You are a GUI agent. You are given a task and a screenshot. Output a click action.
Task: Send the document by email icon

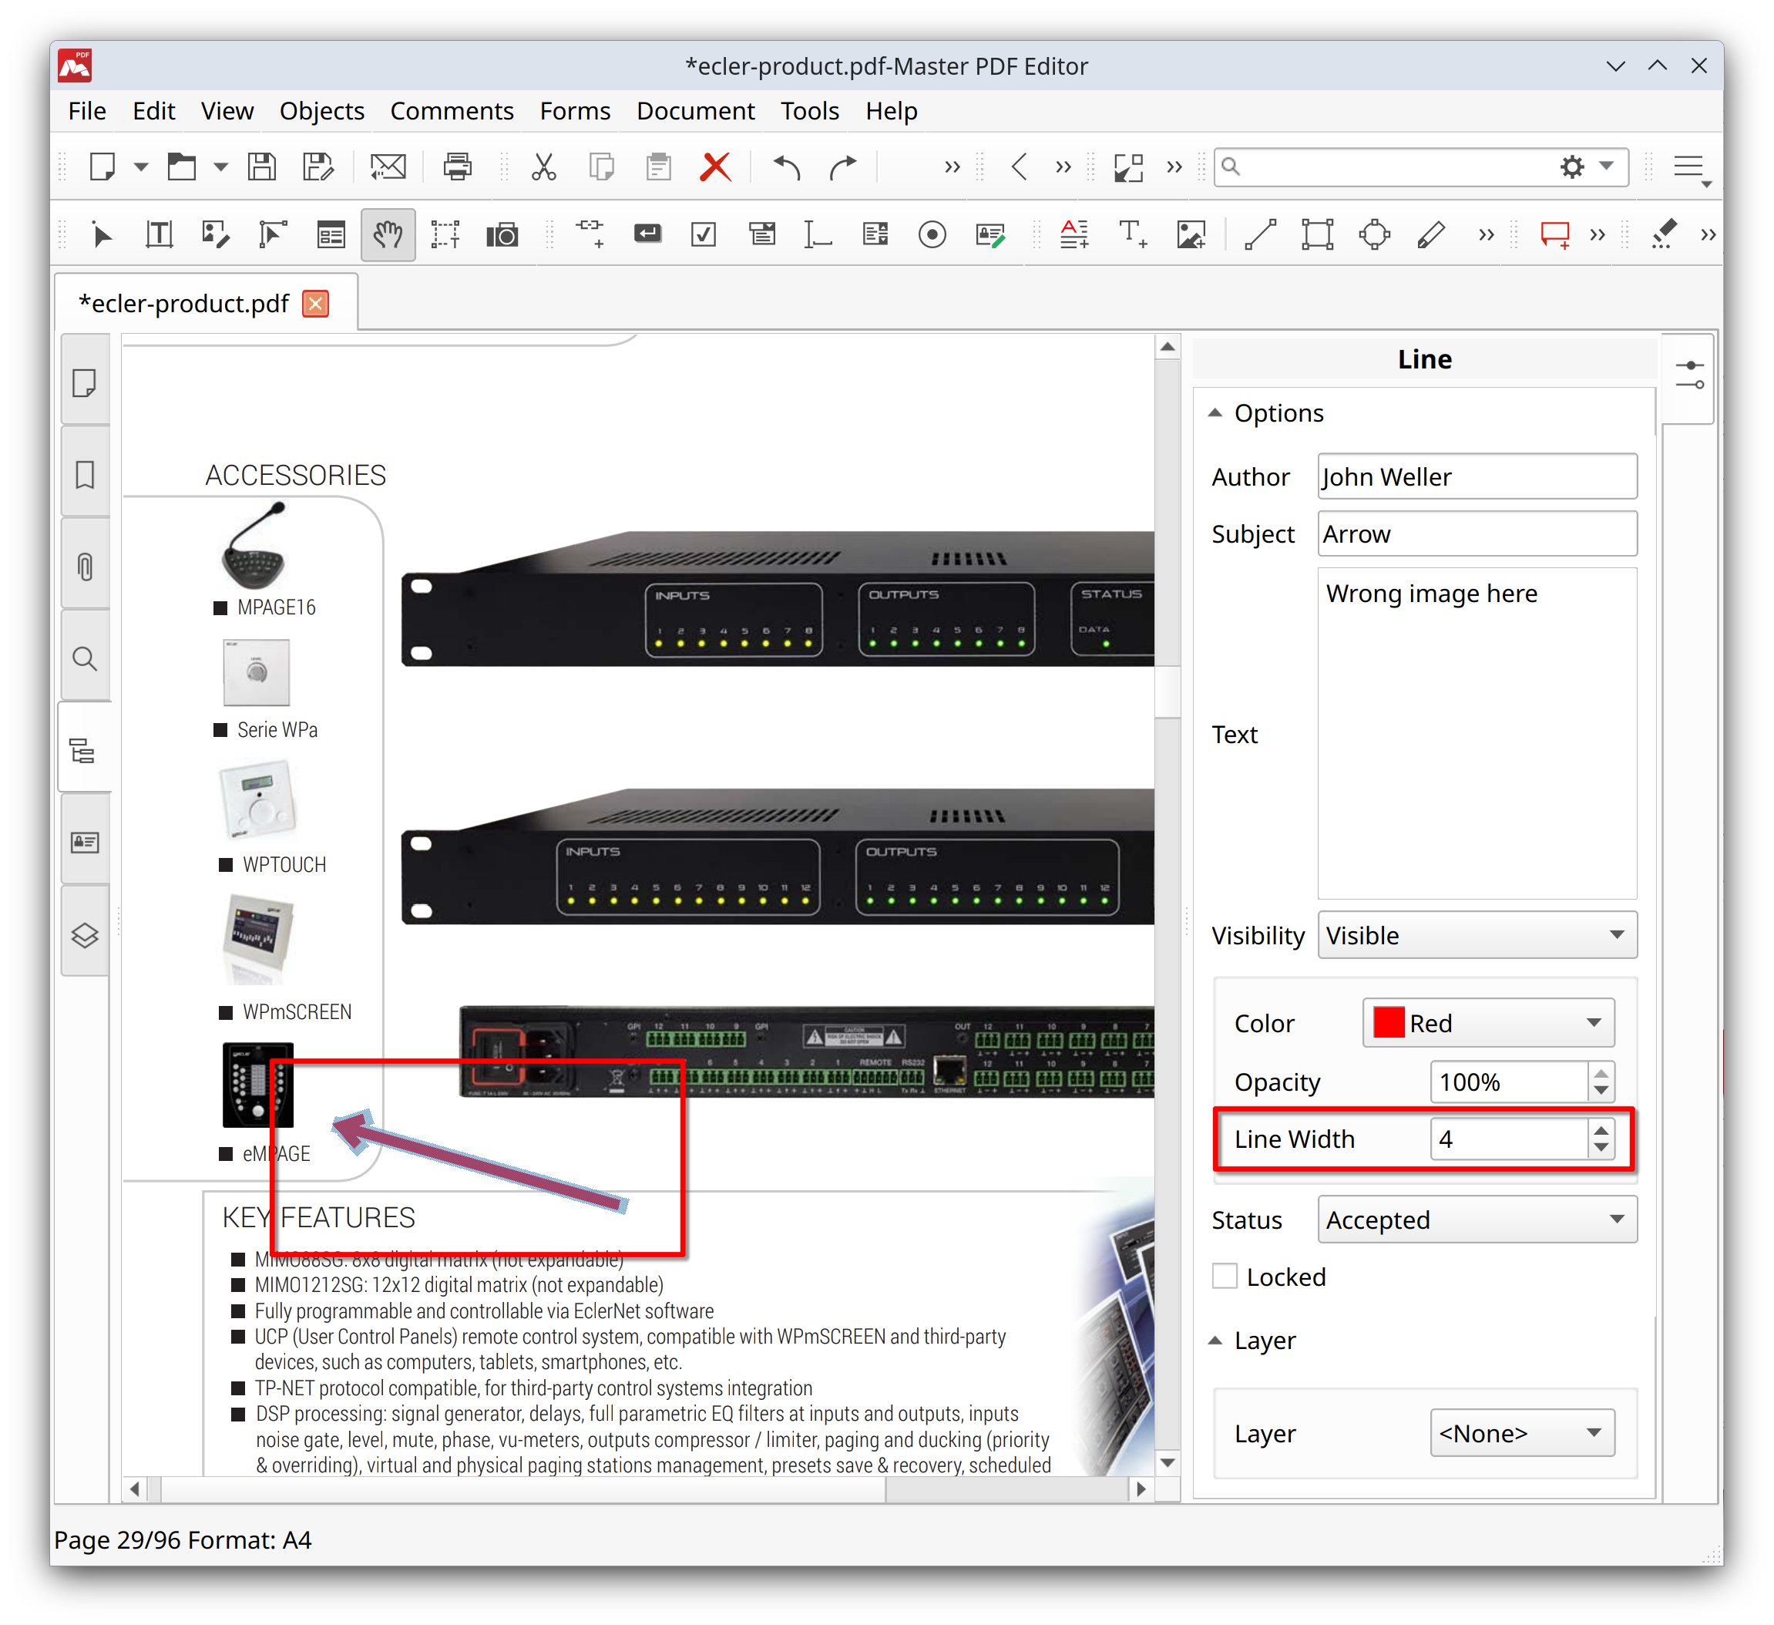pyautogui.click(x=388, y=167)
